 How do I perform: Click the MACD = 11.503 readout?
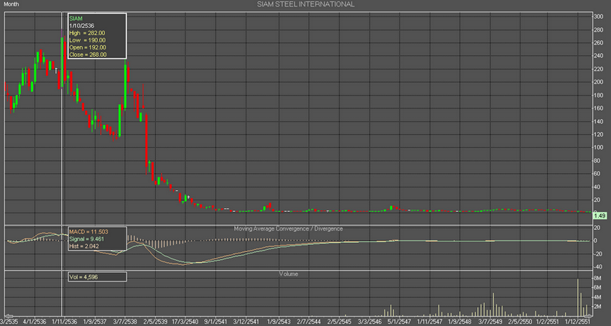click(x=89, y=232)
